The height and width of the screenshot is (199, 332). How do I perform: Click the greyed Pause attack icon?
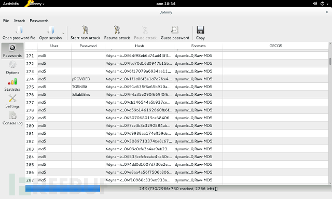pos(145,30)
